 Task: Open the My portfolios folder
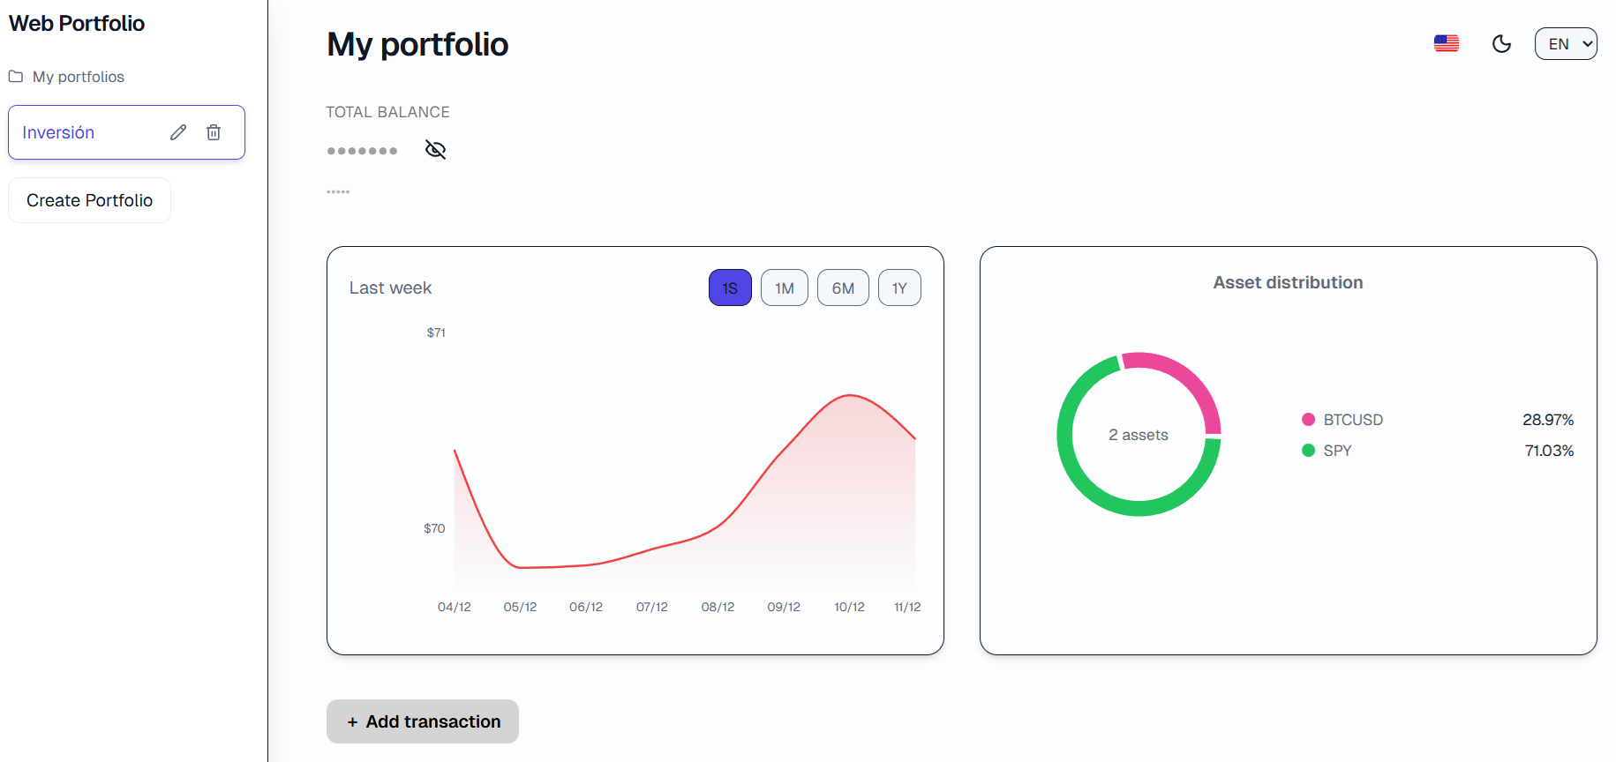pyautogui.click(x=78, y=77)
